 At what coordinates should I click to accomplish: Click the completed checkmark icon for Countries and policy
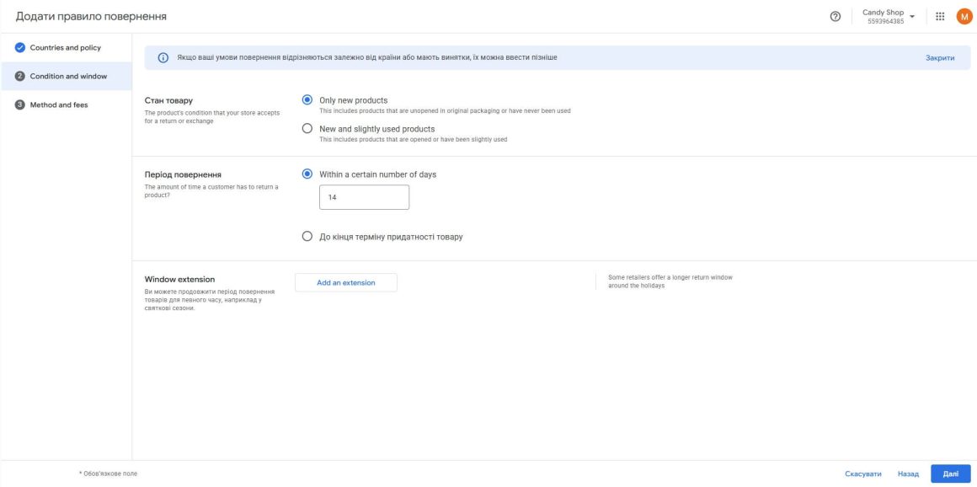coord(19,48)
